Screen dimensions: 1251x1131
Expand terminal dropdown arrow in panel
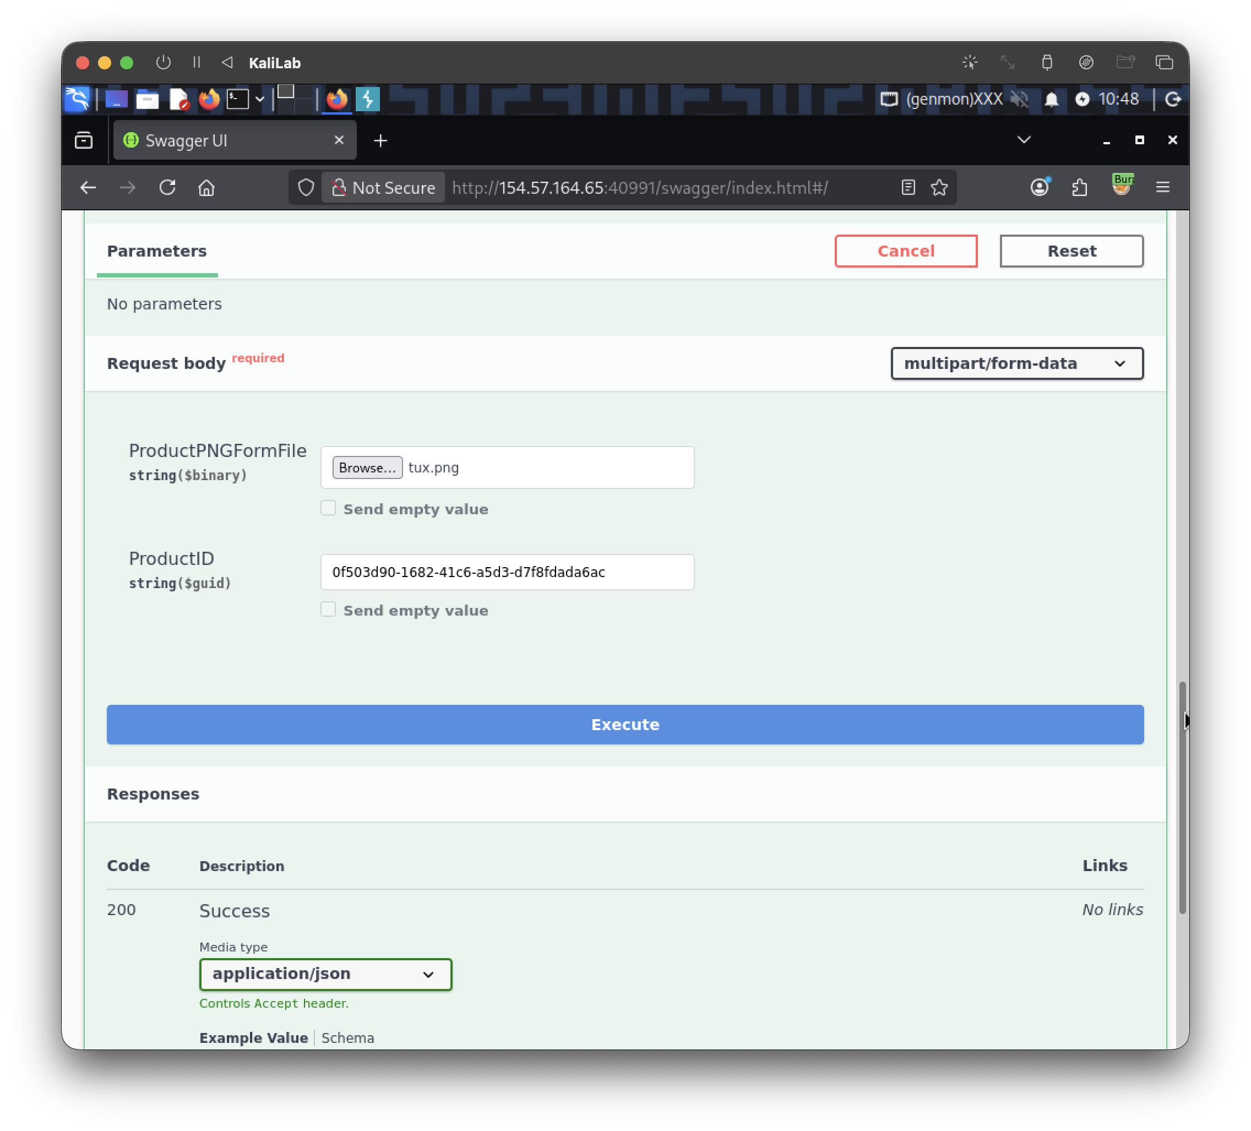coord(260,99)
